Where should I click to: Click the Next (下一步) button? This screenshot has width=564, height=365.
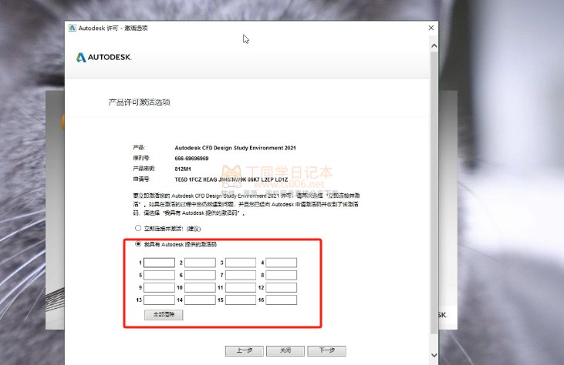click(327, 350)
